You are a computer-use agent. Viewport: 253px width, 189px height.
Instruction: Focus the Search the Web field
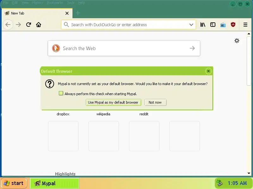(x=124, y=48)
